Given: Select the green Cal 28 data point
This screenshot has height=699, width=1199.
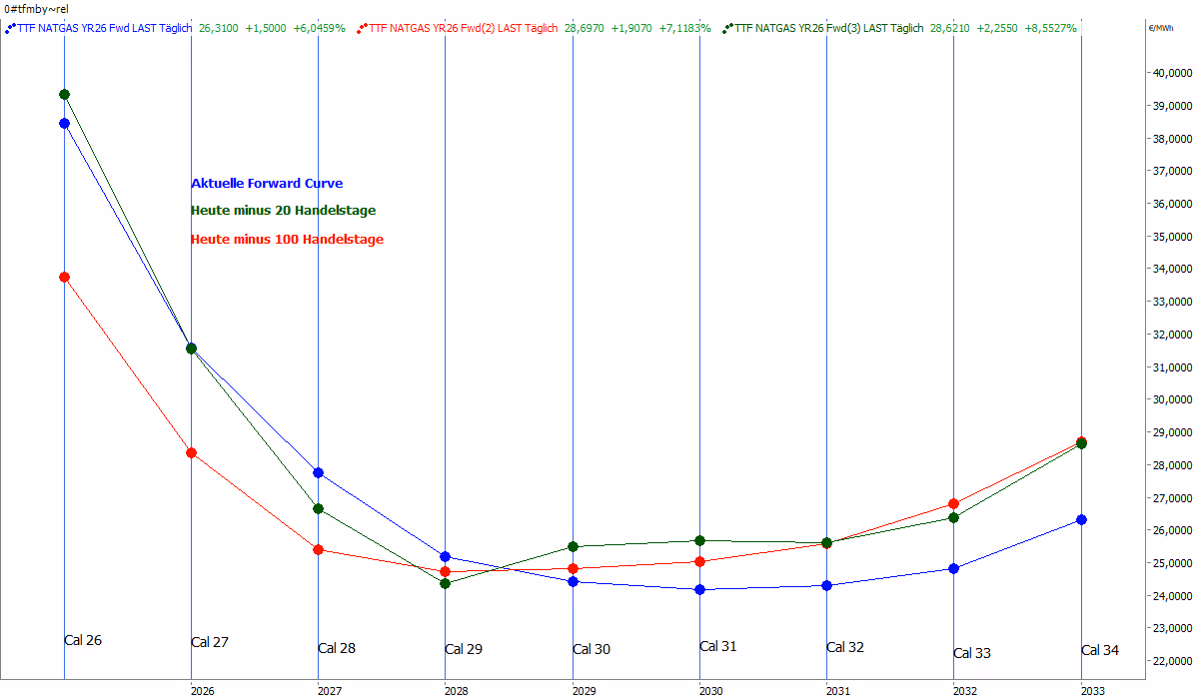Looking at the screenshot, I should point(318,509).
